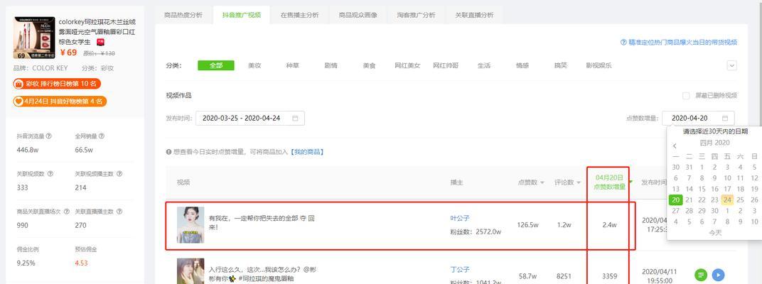Sort by 评论数 column arrow
Screen dimensions: 762x284
(x=579, y=183)
